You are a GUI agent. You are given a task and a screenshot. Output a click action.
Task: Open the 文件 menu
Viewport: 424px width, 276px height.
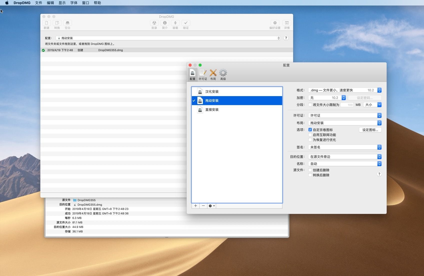tap(39, 3)
